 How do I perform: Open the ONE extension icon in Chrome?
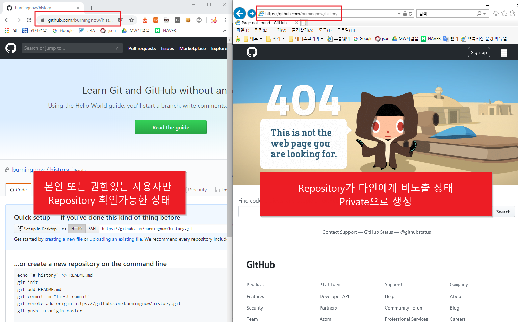(x=199, y=20)
